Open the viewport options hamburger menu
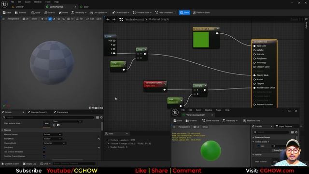This screenshot has width=309, height=174. click(x=3, y=19)
